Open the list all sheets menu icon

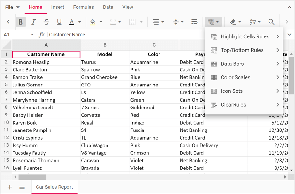point(22,187)
